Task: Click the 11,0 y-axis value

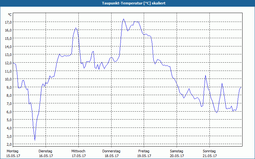Action: tap(8, 71)
